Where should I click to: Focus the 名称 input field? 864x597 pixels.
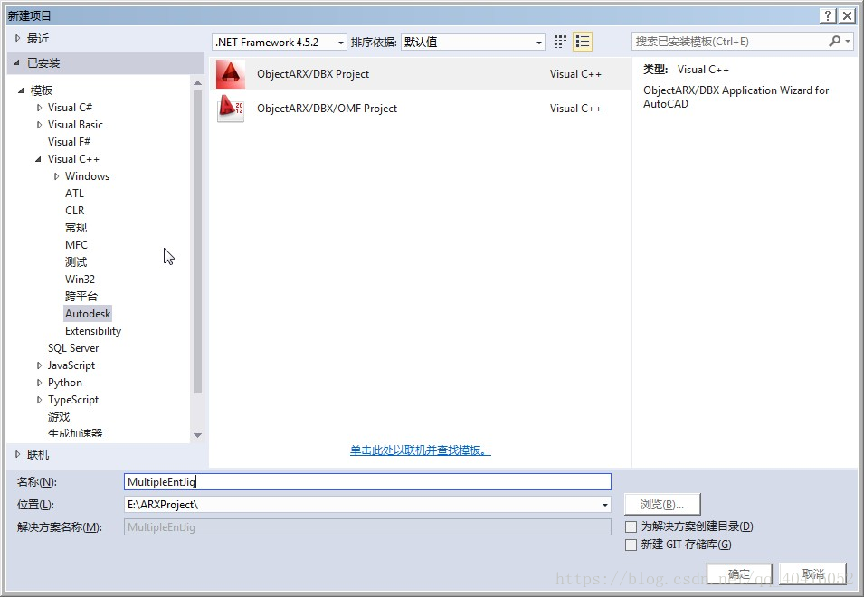[x=367, y=482]
